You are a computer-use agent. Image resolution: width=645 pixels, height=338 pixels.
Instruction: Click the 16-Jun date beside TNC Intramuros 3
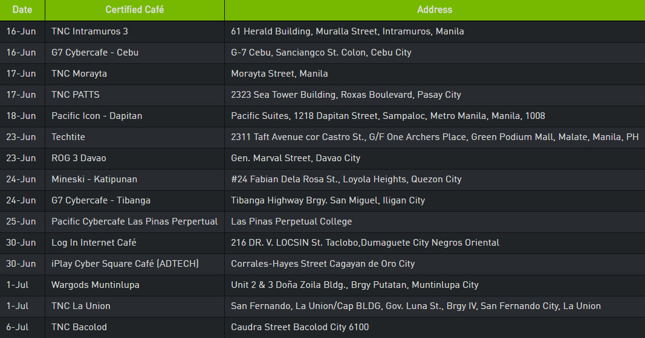(x=22, y=31)
